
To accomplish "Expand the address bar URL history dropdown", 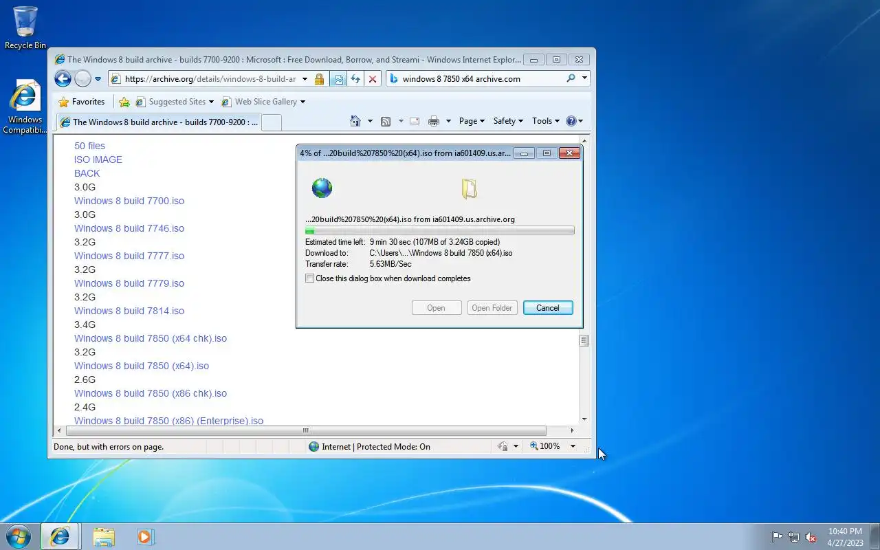I will pos(305,79).
